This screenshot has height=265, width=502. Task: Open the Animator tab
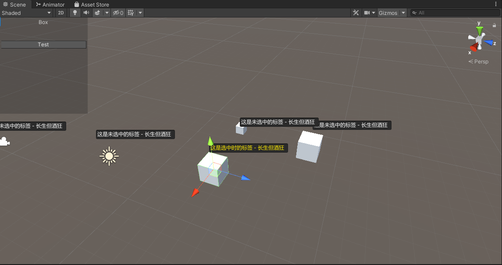pyautogui.click(x=50, y=4)
